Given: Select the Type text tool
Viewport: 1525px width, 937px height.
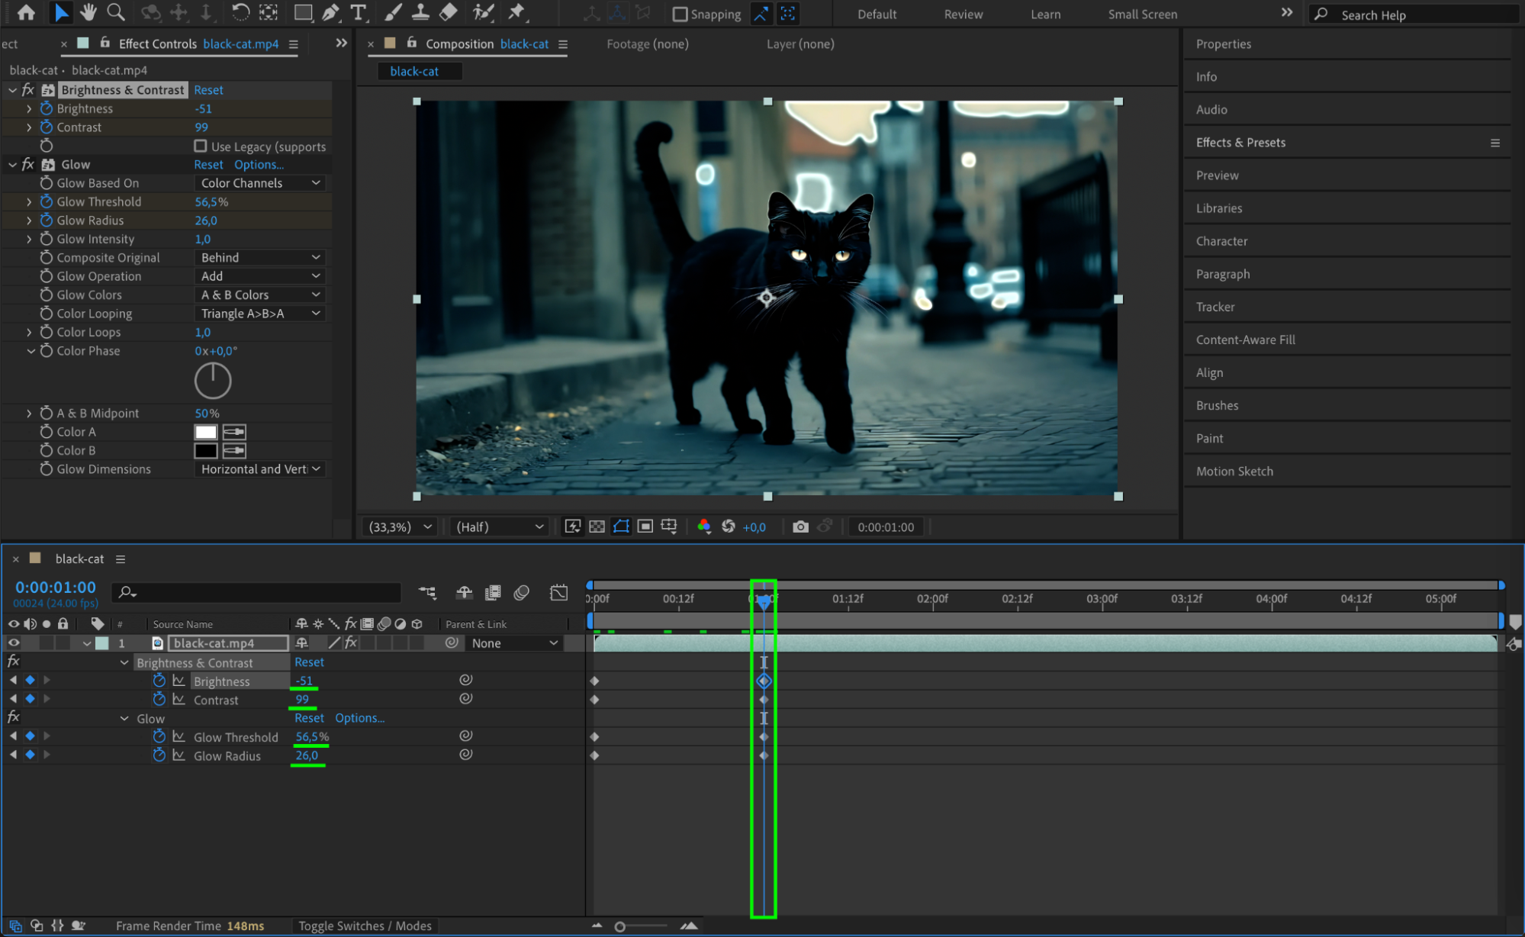Looking at the screenshot, I should tap(358, 12).
